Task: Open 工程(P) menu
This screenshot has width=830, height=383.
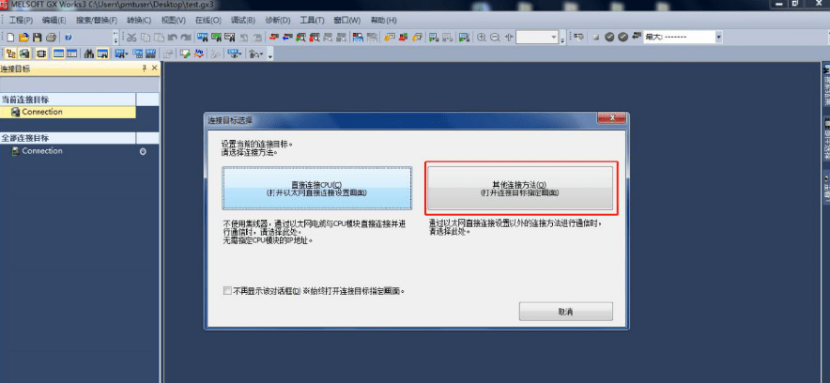Action: [21, 20]
